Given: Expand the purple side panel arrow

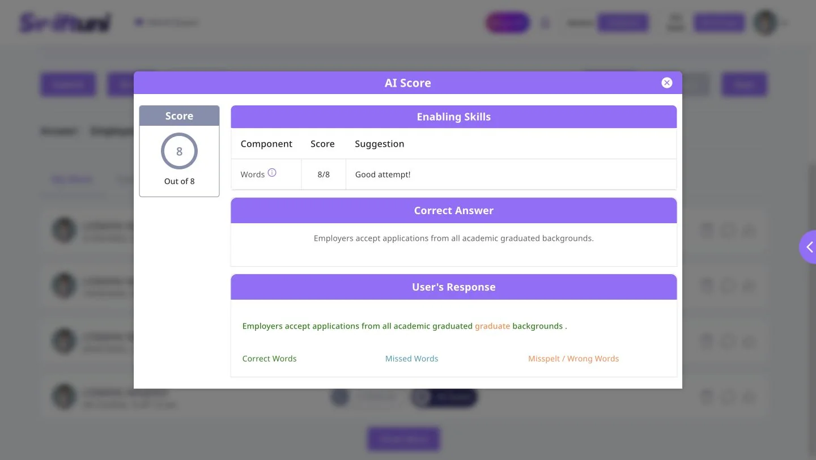Looking at the screenshot, I should [809, 247].
